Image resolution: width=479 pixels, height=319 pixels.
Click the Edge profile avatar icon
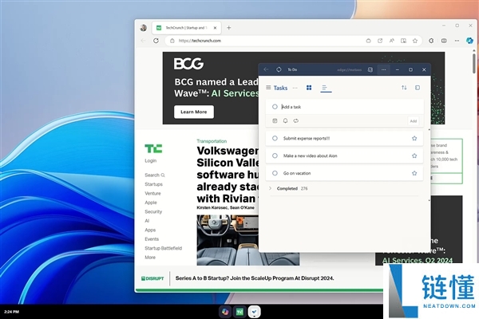pos(143,28)
